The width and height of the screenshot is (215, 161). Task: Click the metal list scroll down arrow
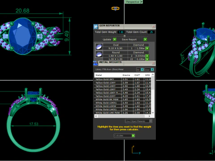click(x=153, y=113)
